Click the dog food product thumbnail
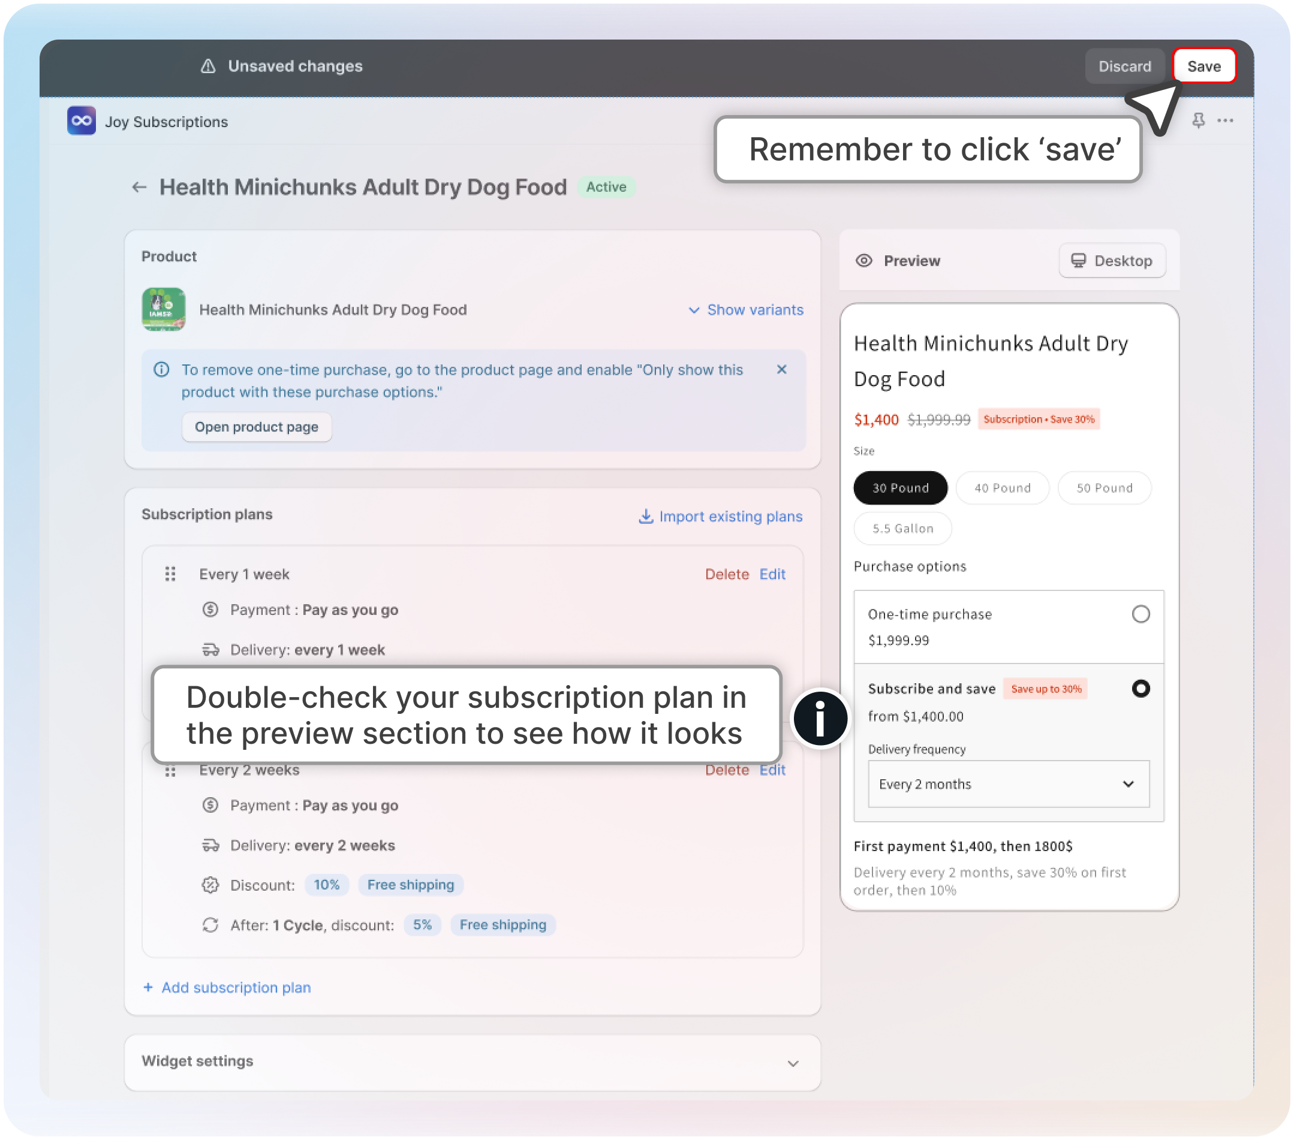This screenshot has height=1140, width=1294. point(163,309)
